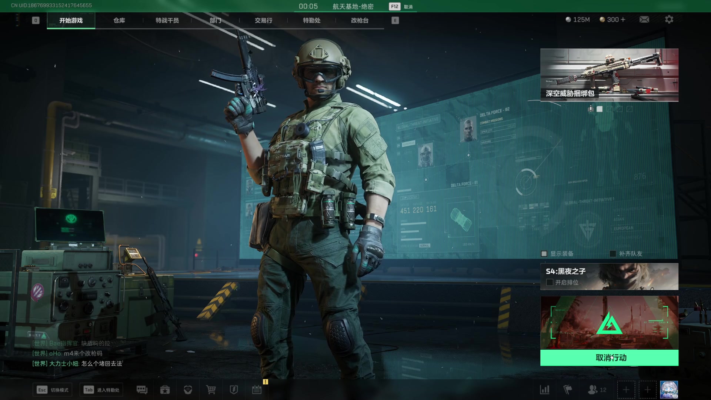Click the Q key tab-left icon
The width and height of the screenshot is (711, 400).
[36, 20]
